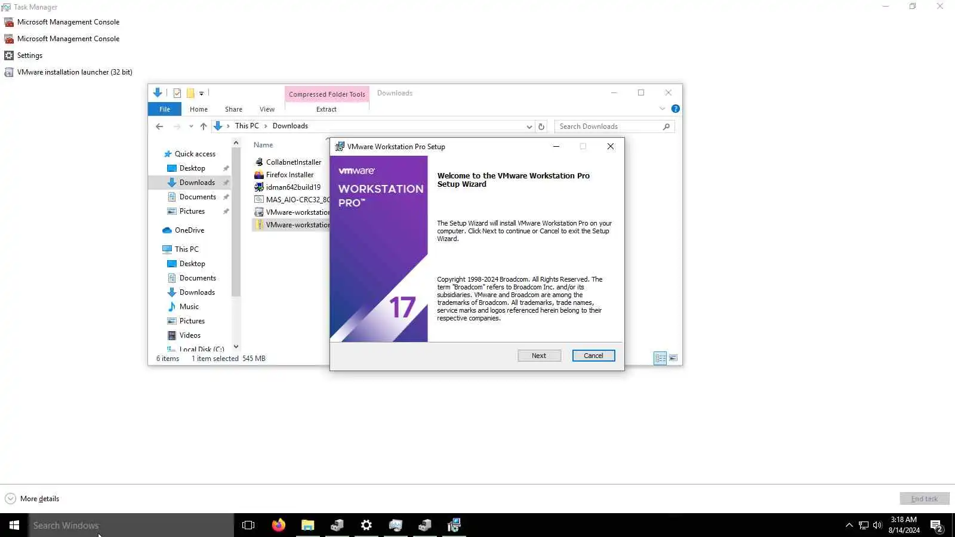Switch to details view in Explorer
The height and width of the screenshot is (537, 955).
tap(660, 358)
